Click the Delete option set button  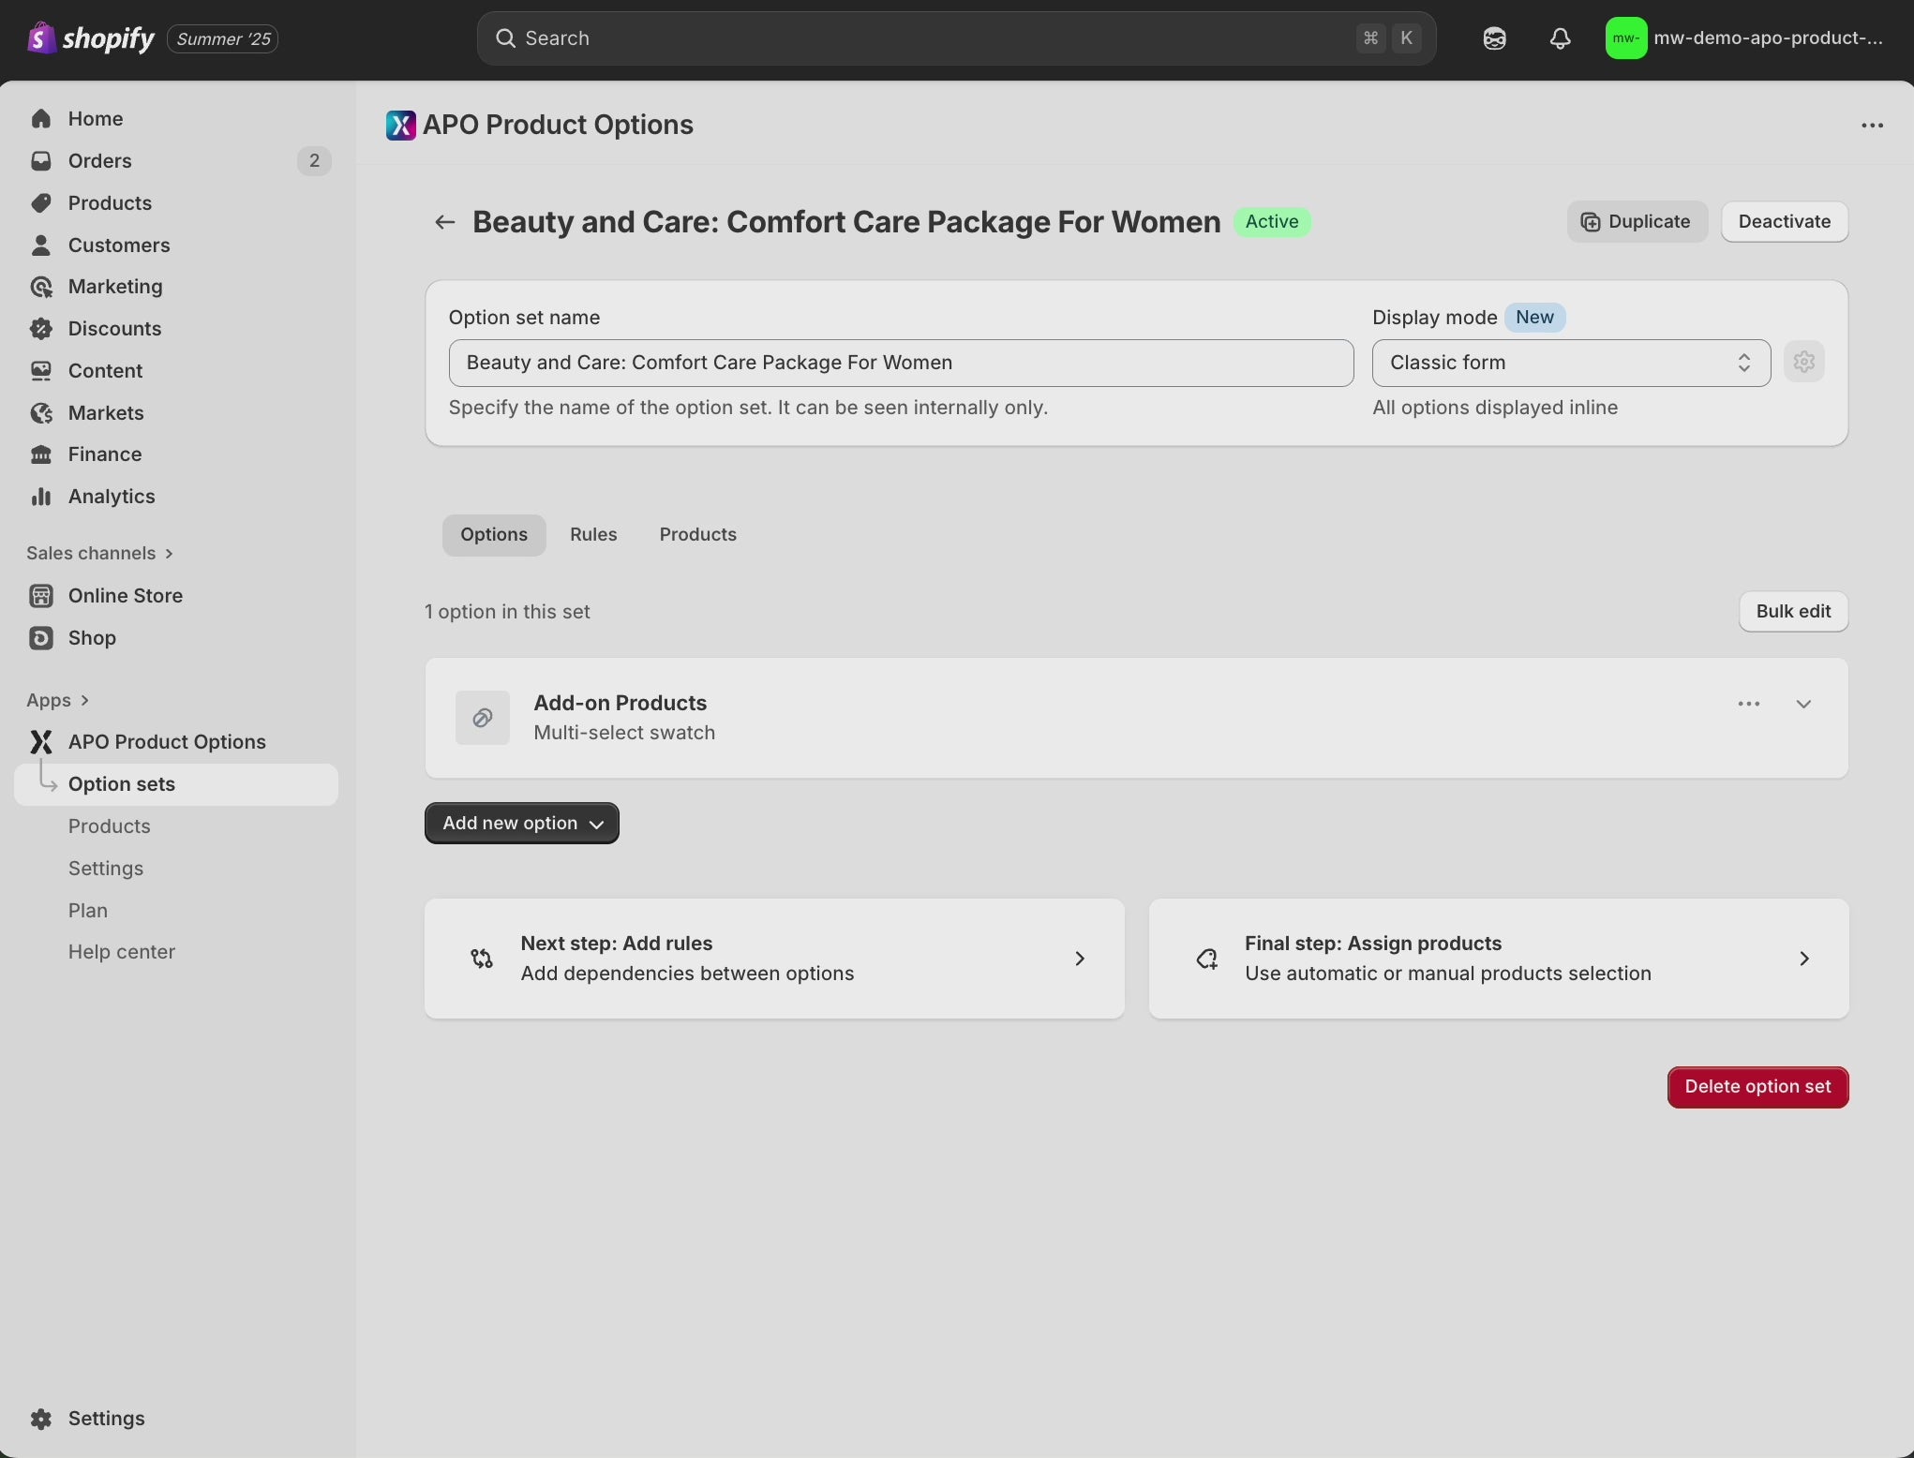click(1757, 1087)
